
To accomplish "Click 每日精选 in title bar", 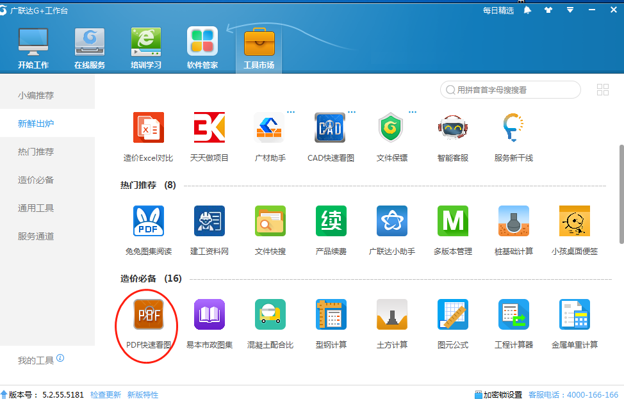I will coord(498,10).
